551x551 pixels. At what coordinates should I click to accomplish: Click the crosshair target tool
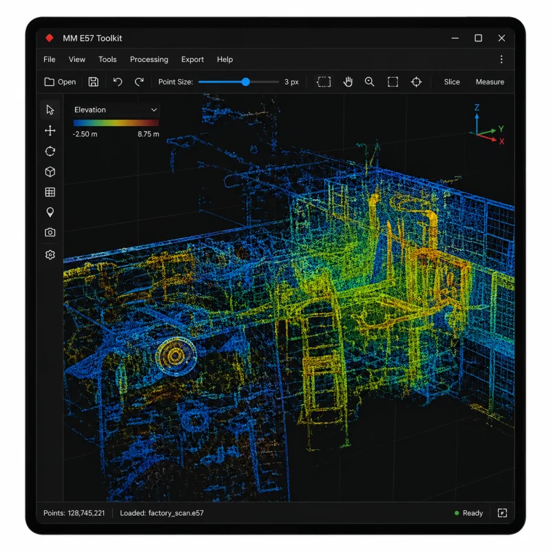(x=417, y=82)
